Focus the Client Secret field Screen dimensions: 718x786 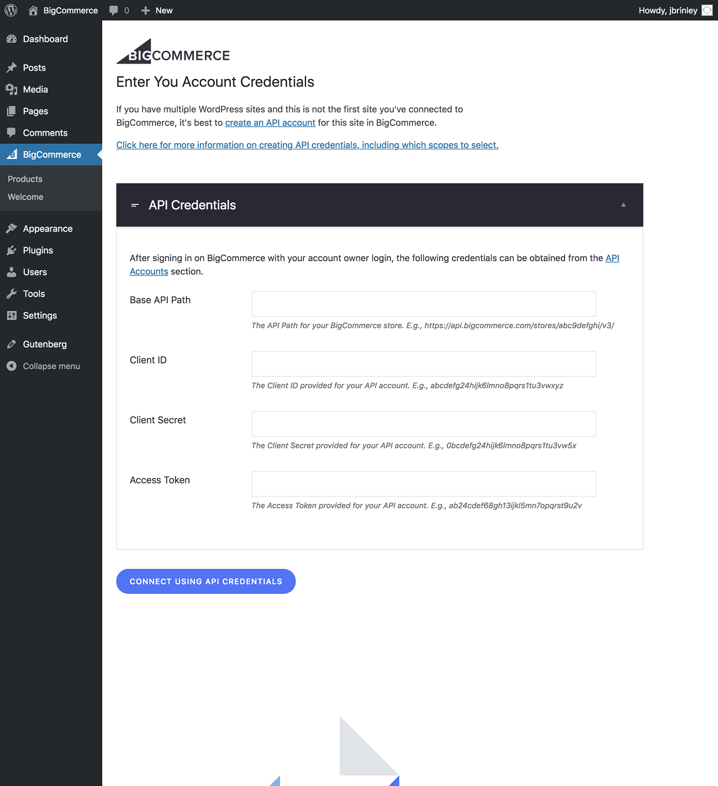click(424, 424)
